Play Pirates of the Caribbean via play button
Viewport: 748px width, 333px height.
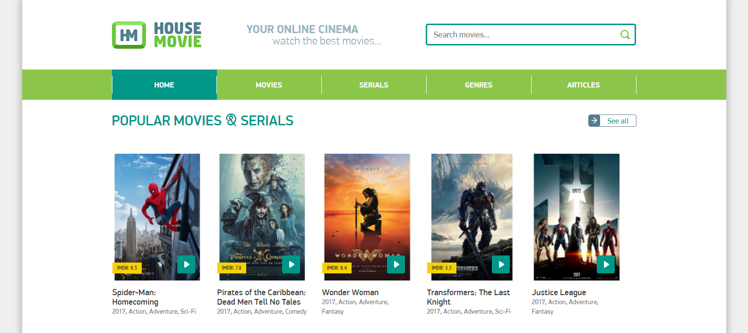(x=291, y=264)
